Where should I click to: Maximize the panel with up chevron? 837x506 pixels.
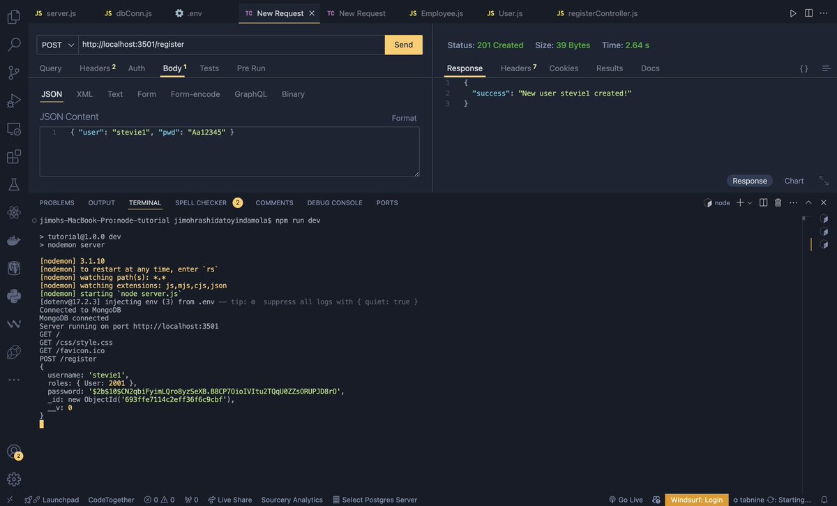pyautogui.click(x=808, y=202)
